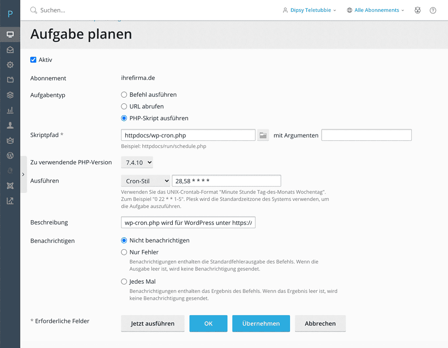Screen dimensions: 448x348
Task: Uncheck the Aktiv checkbox
Action: (33, 60)
